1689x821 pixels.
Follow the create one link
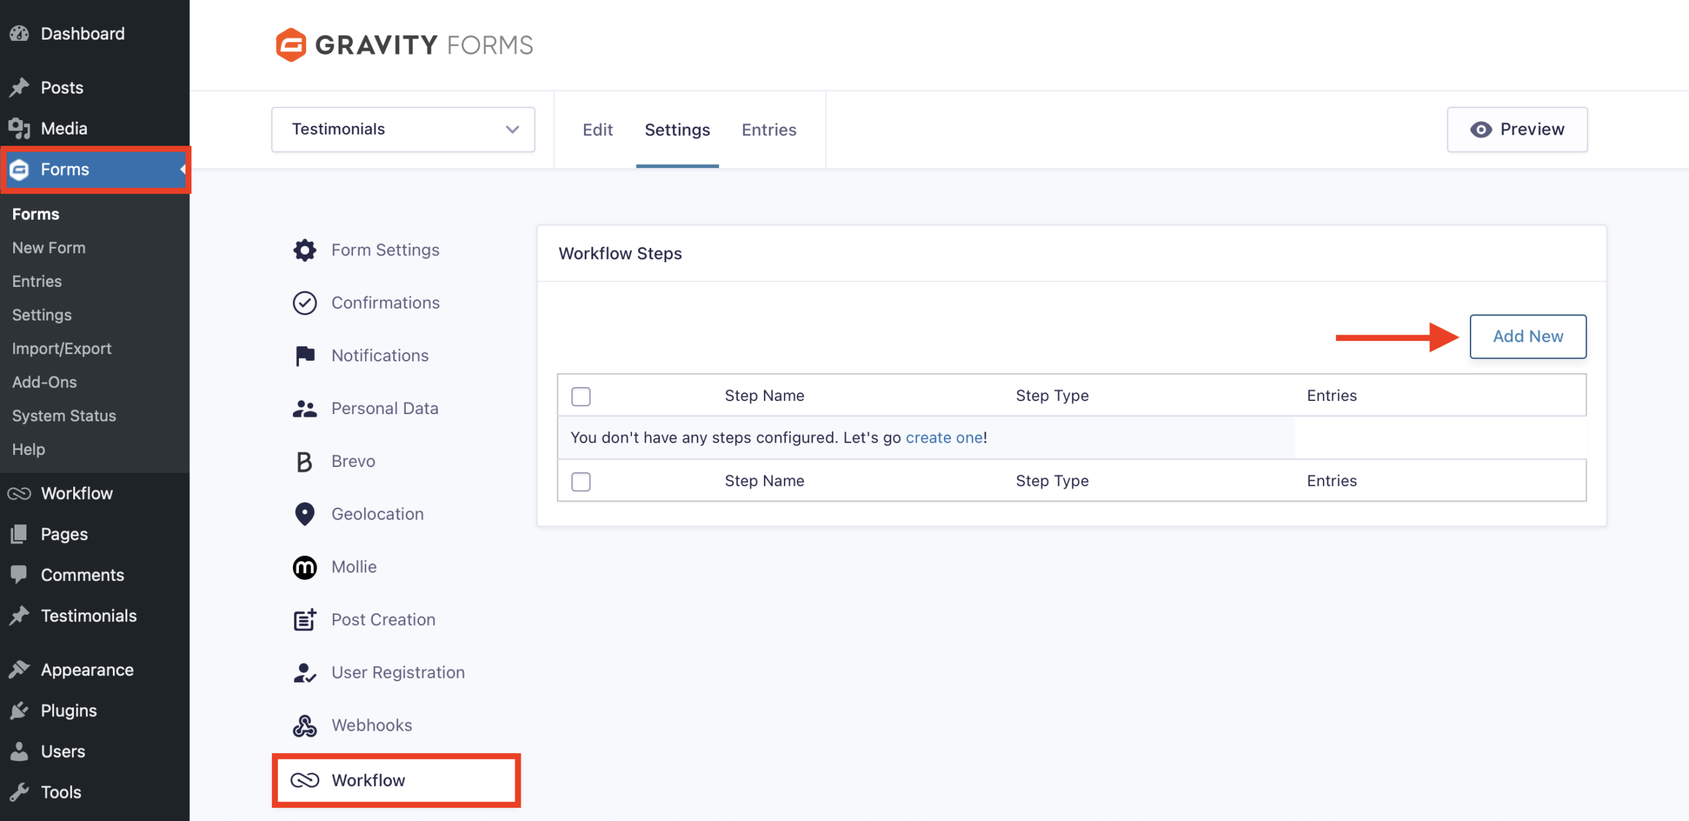[x=943, y=437]
